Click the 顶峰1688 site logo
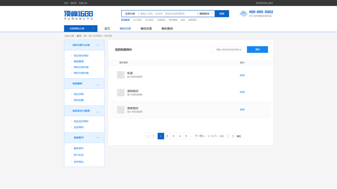337x189 pixels. click(78, 15)
